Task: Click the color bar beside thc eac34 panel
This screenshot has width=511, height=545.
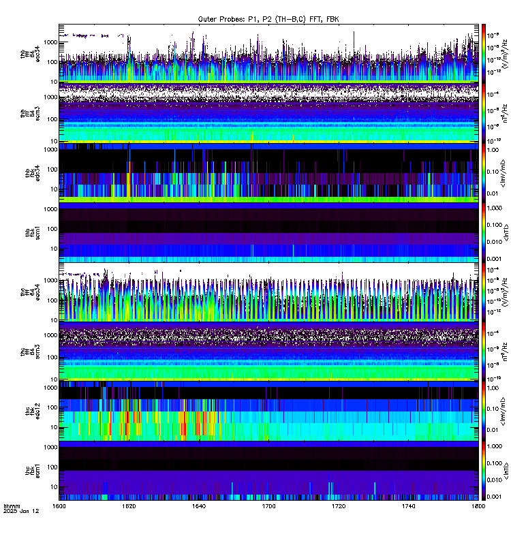Action: 484,292
